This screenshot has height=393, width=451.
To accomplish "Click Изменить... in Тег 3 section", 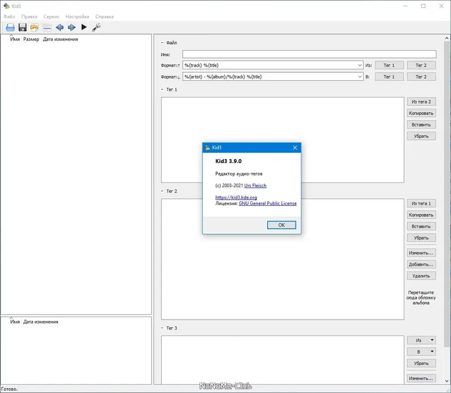I will click(421, 378).
